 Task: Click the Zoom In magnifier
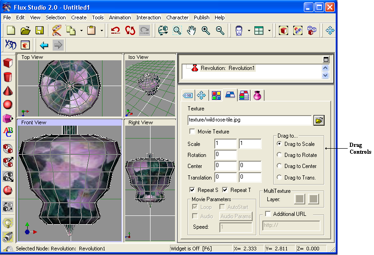[x=205, y=30]
